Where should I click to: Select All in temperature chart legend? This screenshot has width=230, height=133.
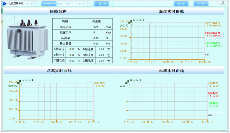coord(207,55)
